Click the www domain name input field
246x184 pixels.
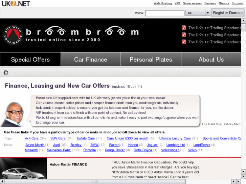pyautogui.click(x=165, y=13)
